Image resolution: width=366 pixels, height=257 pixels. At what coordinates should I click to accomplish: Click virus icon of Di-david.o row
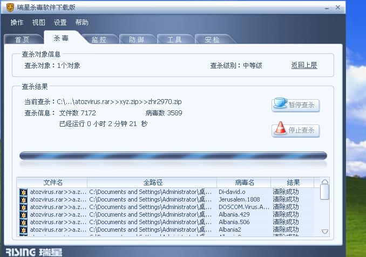(23, 192)
